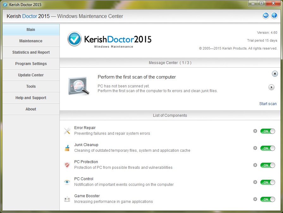Click the PC Control component title
The width and height of the screenshot is (283, 213).
tap(84, 179)
